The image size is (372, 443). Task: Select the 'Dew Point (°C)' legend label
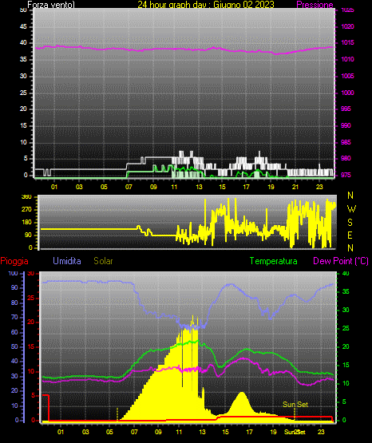point(341,261)
